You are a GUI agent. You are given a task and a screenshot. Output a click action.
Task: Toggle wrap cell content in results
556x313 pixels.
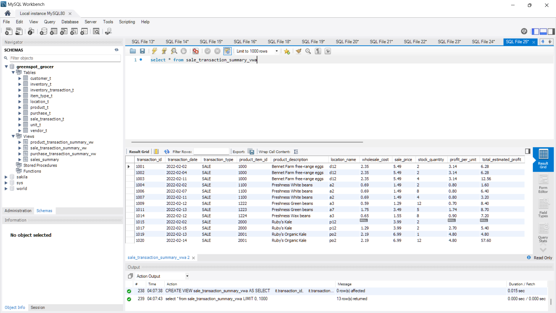[x=296, y=152]
